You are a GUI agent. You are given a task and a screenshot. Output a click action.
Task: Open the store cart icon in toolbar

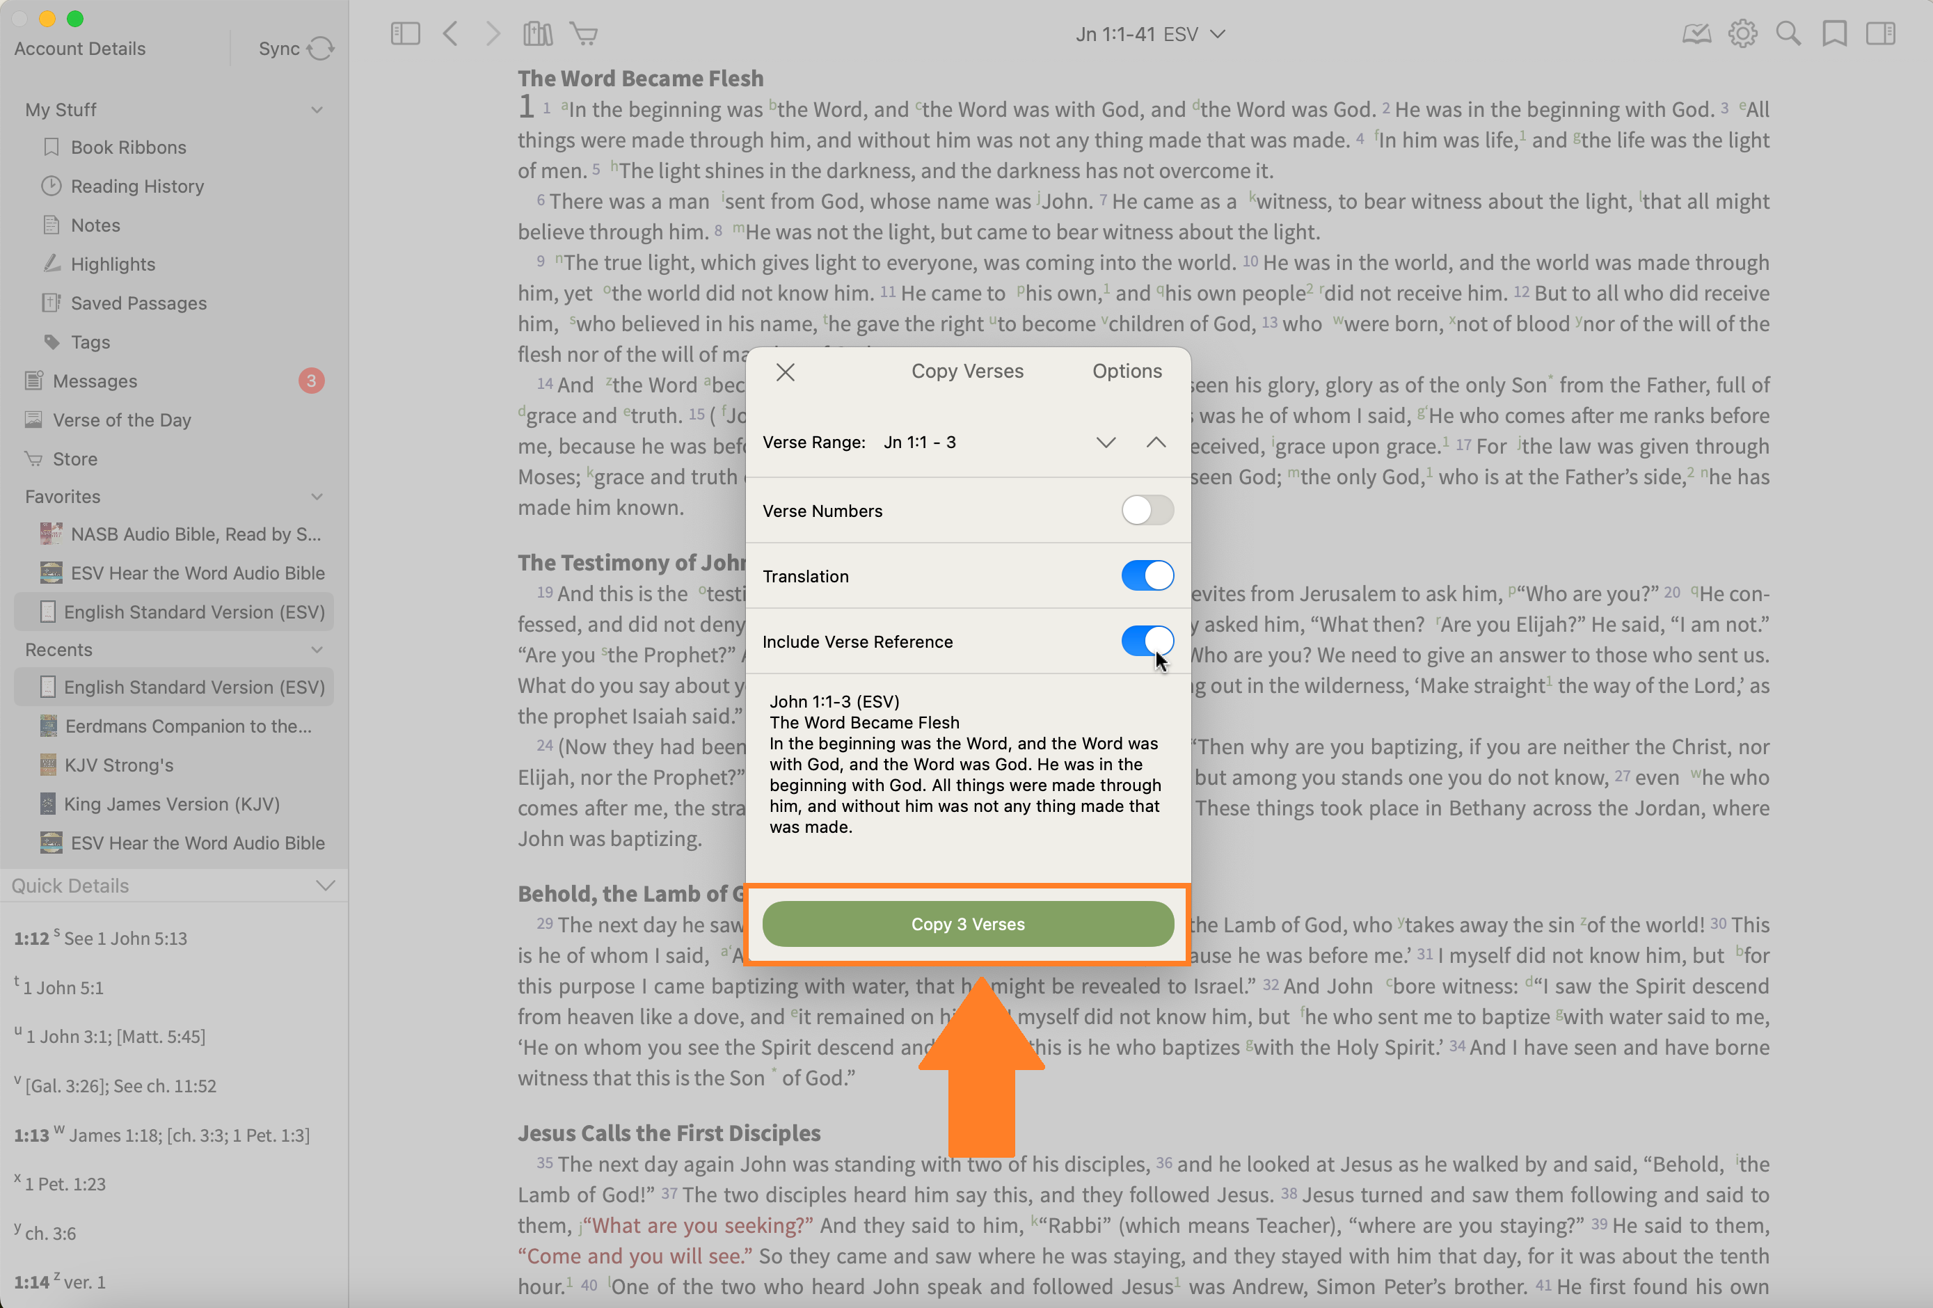click(x=584, y=34)
